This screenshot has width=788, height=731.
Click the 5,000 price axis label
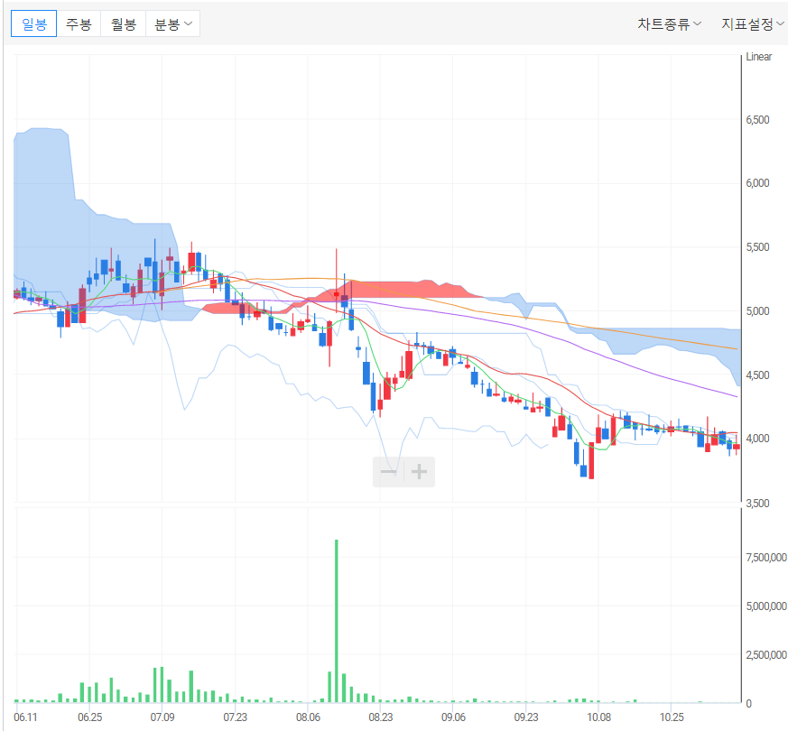coord(757,311)
